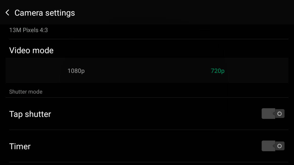The image size is (294, 165).
Task: Enable the Tap shutter toggle
Action: (x=273, y=114)
